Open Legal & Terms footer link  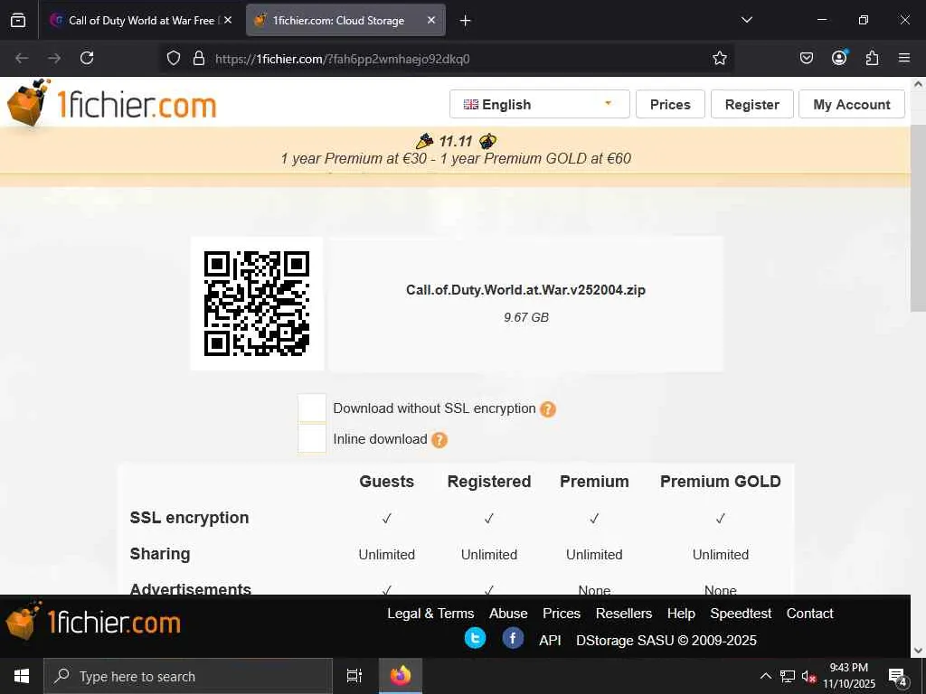430,614
